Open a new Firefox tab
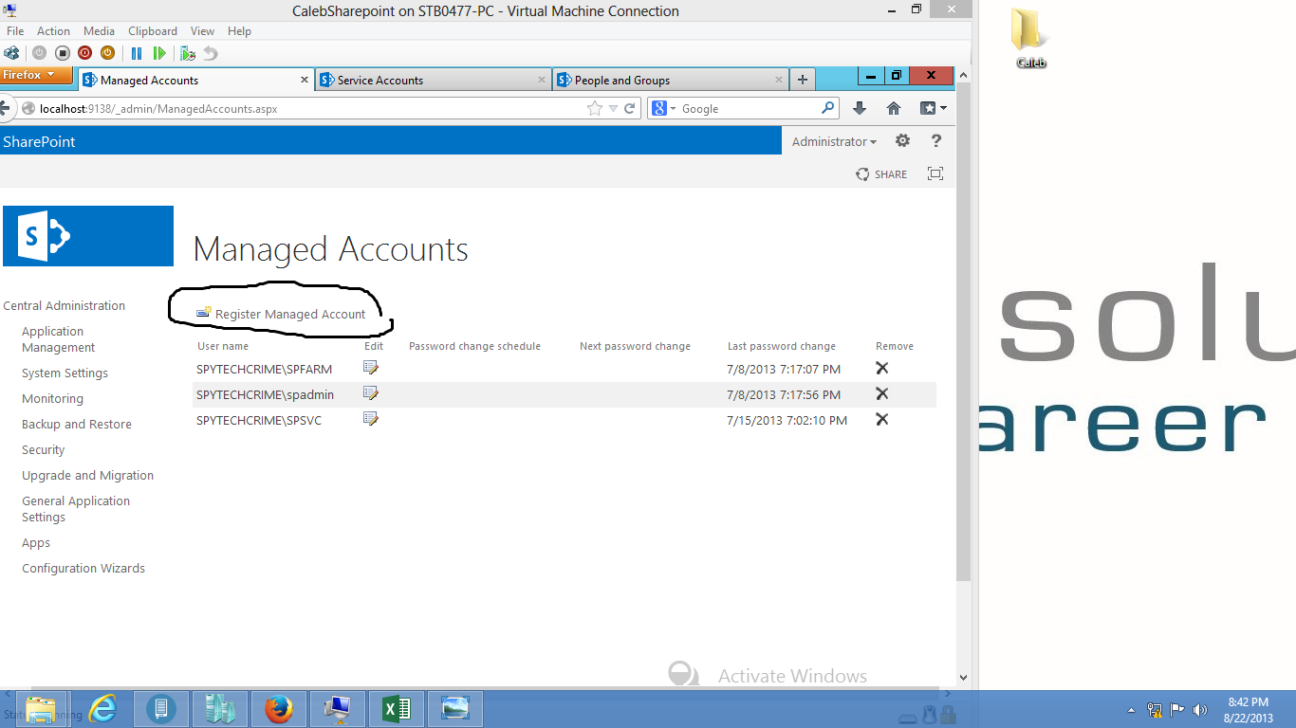 803,80
